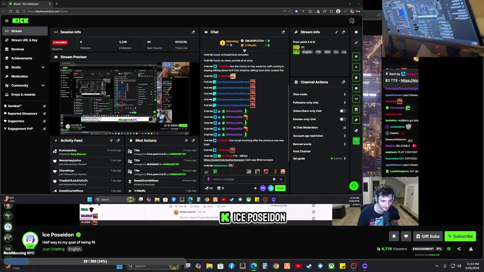This screenshot has width=484, height=272.
Task: Click the Gift Subs button
Action: pos(428,236)
